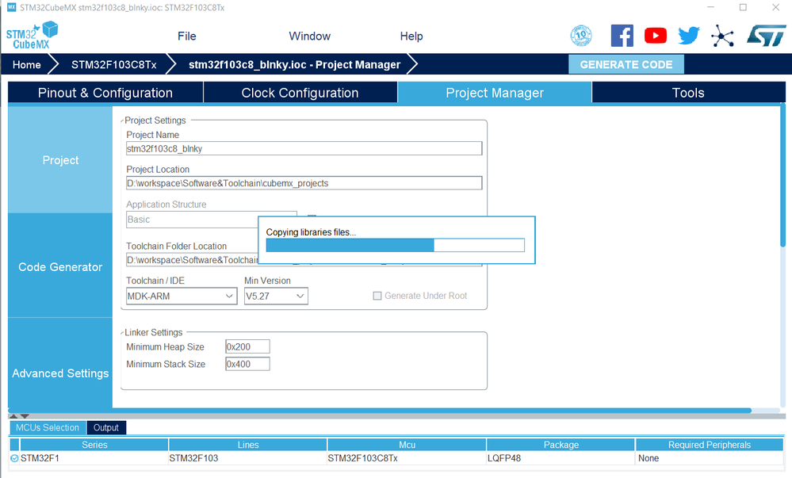Click the vertical scrollbar of Project Manager panel
This screenshot has width=792, height=478.
click(782, 175)
